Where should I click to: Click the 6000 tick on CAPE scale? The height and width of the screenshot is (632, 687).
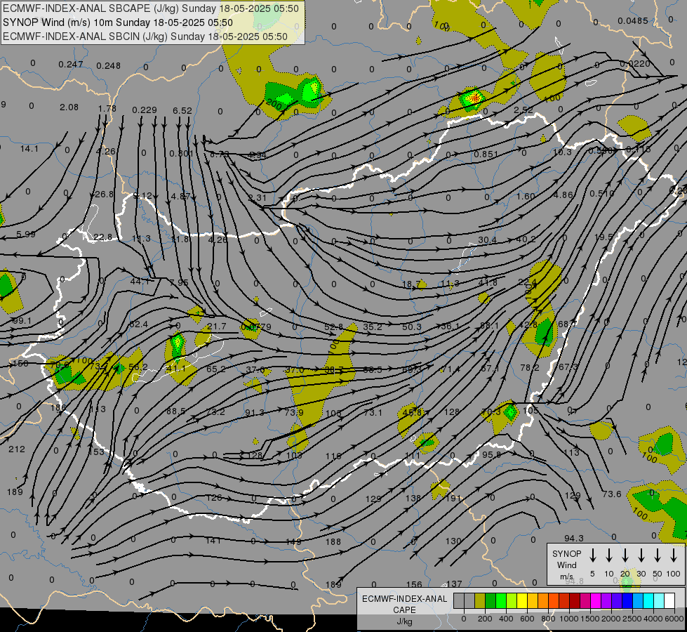pyautogui.click(x=675, y=619)
